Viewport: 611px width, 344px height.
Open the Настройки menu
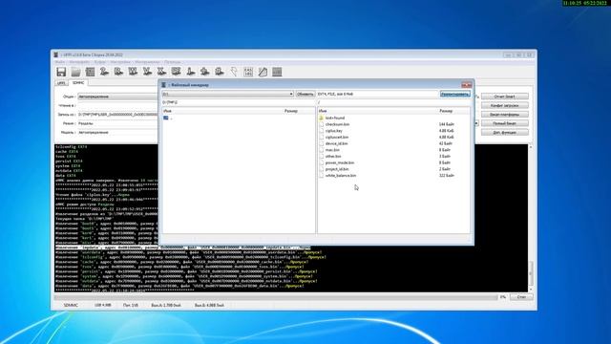120,62
